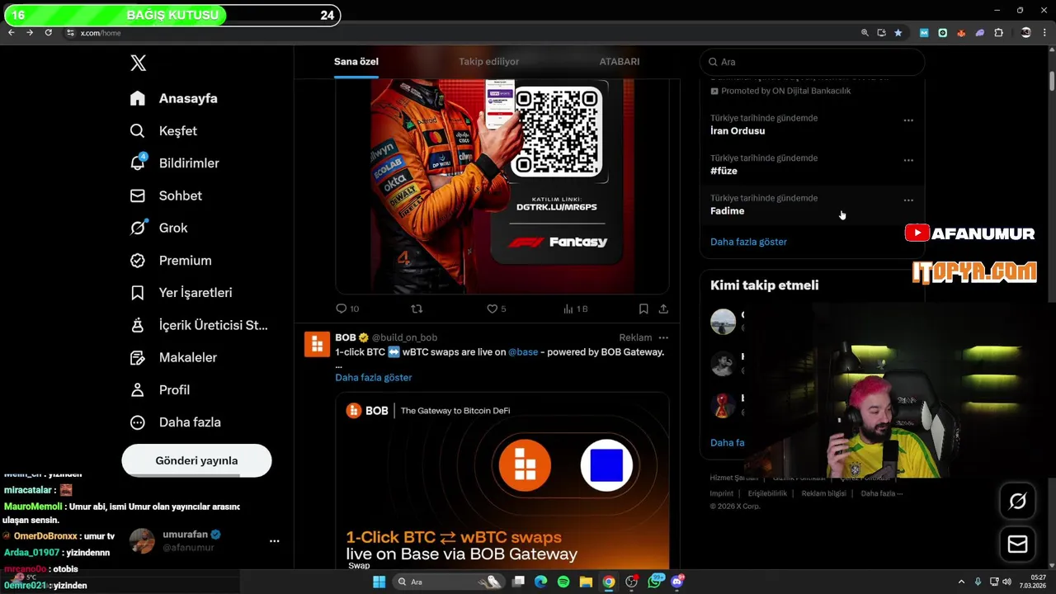The height and width of the screenshot is (594, 1056).
Task: Click Gönderi yayınla button
Action: pos(196,460)
